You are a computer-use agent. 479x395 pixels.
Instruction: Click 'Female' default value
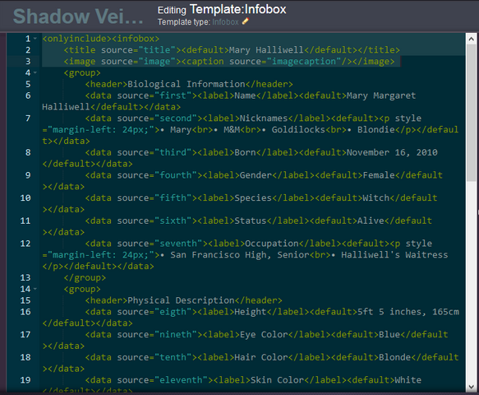[x=379, y=175]
